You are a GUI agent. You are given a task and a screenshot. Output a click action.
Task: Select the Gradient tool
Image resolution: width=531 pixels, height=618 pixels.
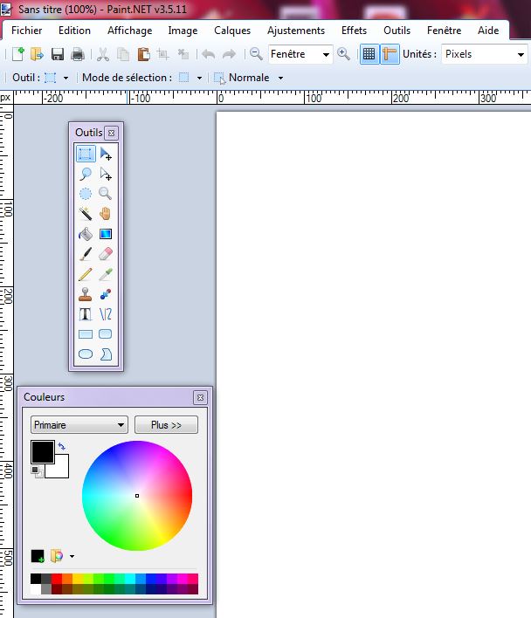(x=106, y=234)
